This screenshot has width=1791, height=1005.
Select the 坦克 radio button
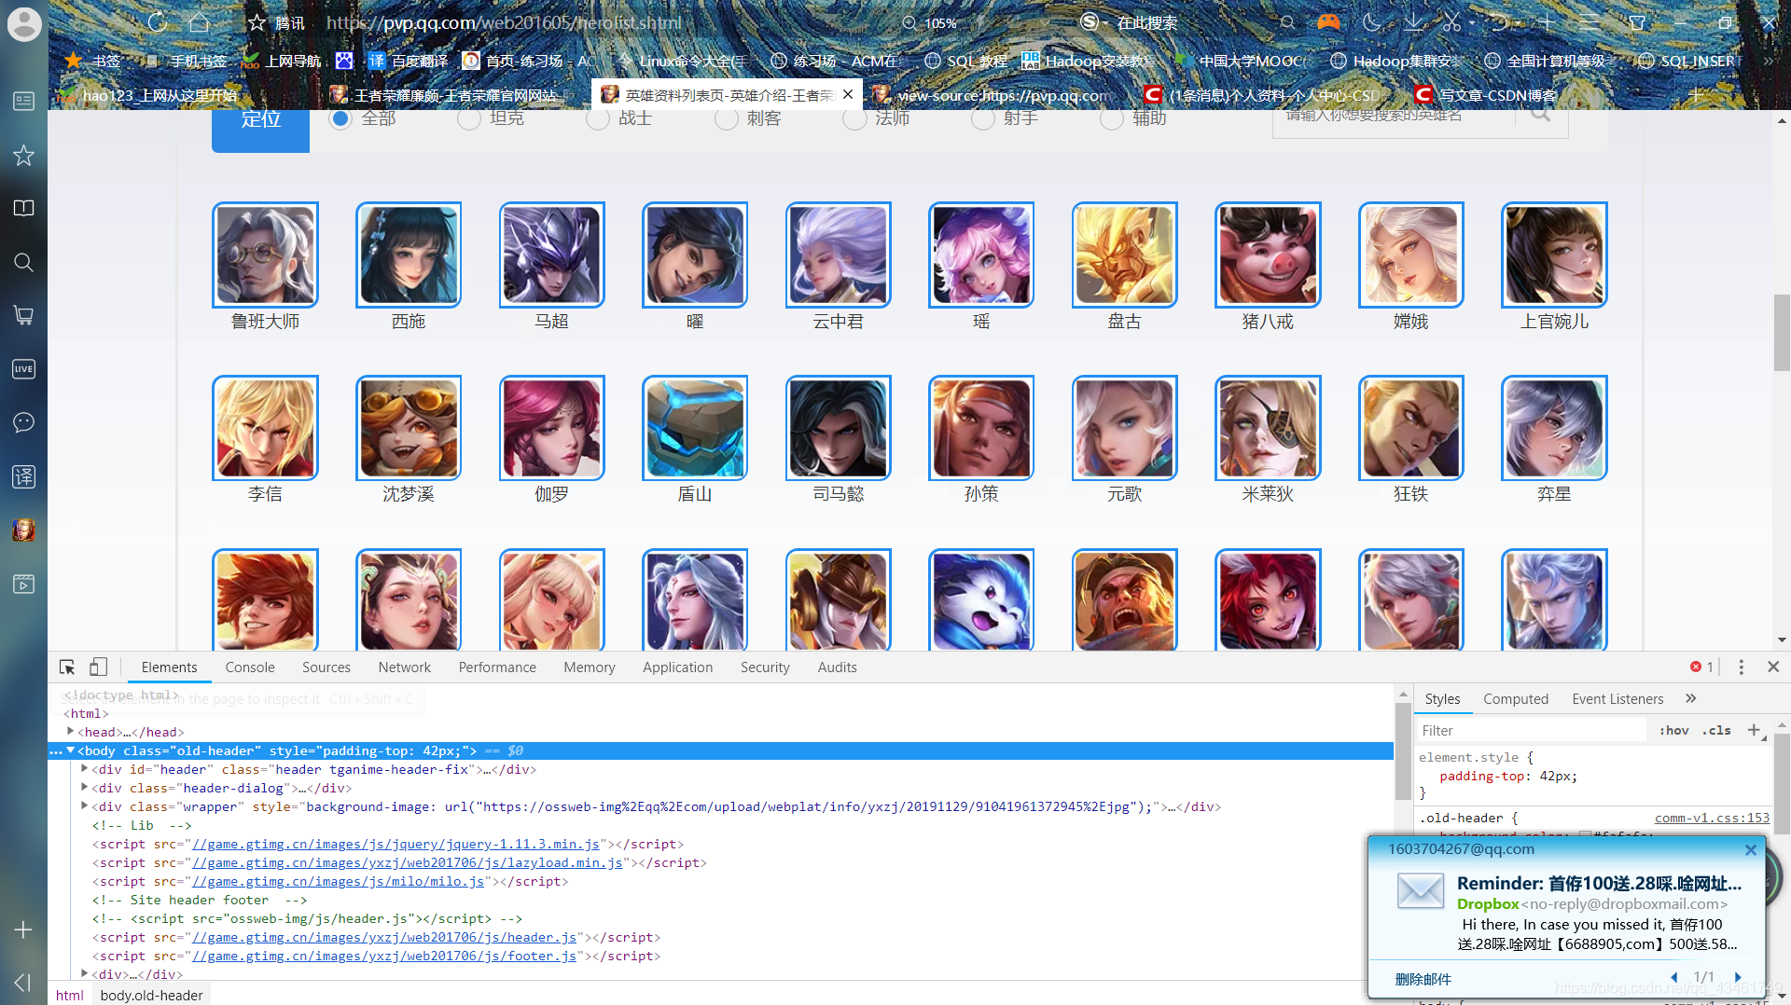[x=469, y=118]
